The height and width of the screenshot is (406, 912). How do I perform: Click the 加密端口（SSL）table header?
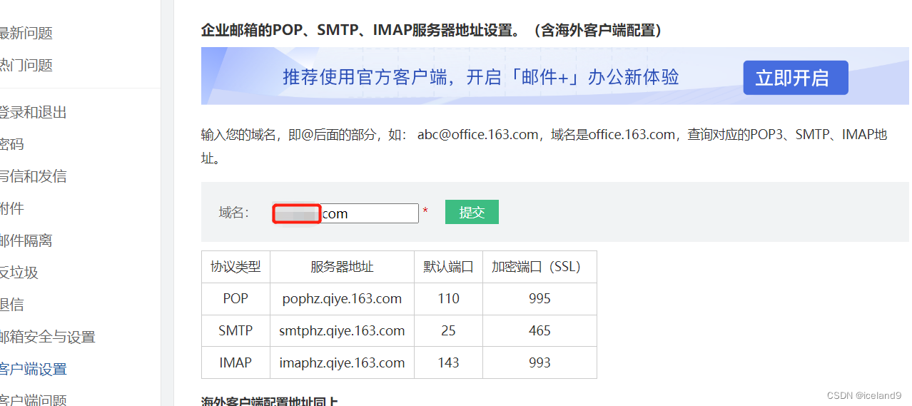click(539, 267)
